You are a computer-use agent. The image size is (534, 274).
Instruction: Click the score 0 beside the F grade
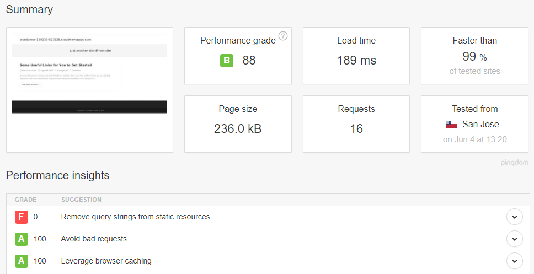tap(35, 217)
